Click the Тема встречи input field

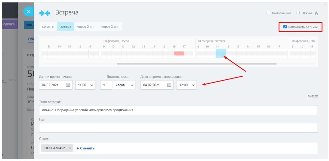(178, 110)
